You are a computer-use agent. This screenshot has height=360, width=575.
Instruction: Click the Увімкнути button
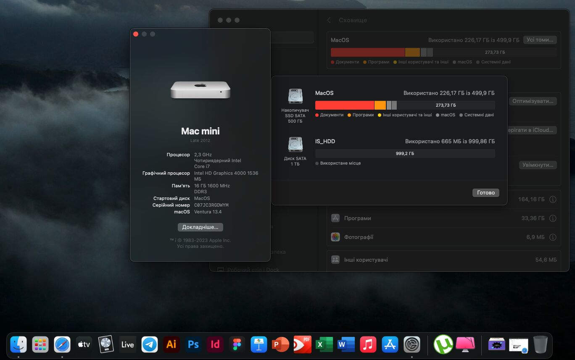click(x=538, y=165)
